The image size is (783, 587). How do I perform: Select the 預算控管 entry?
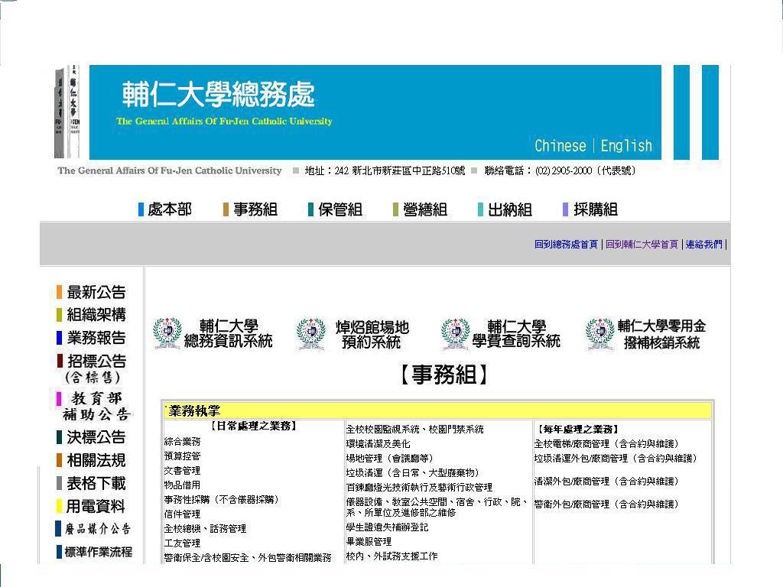pos(182,456)
